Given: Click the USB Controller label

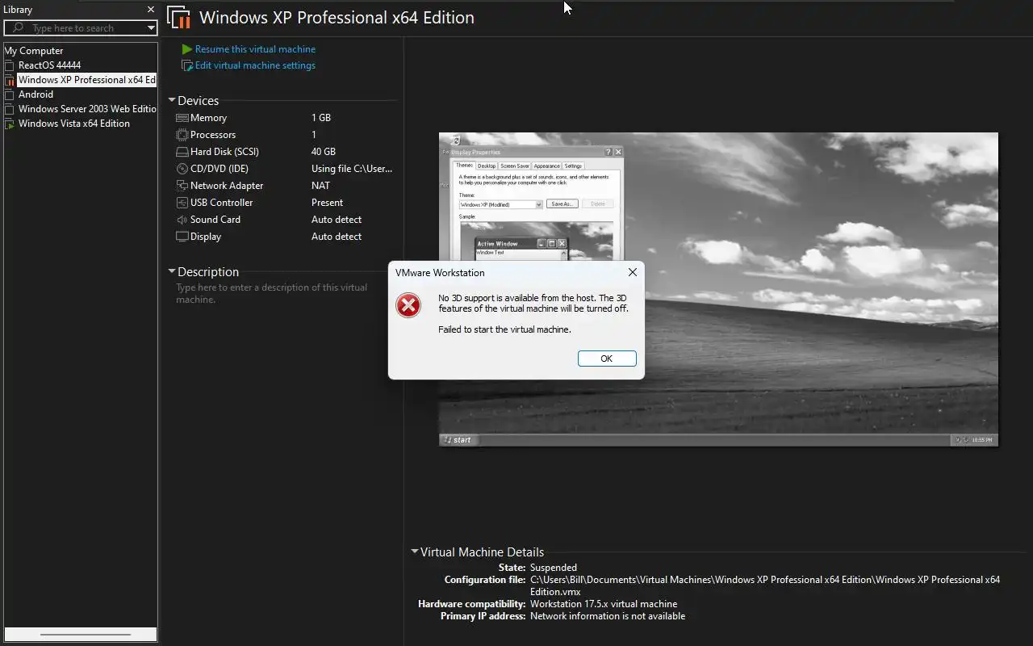Looking at the screenshot, I should tap(221, 203).
